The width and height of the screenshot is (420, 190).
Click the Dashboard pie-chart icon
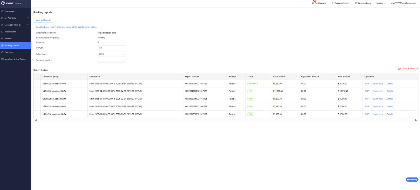[x=2, y=52]
